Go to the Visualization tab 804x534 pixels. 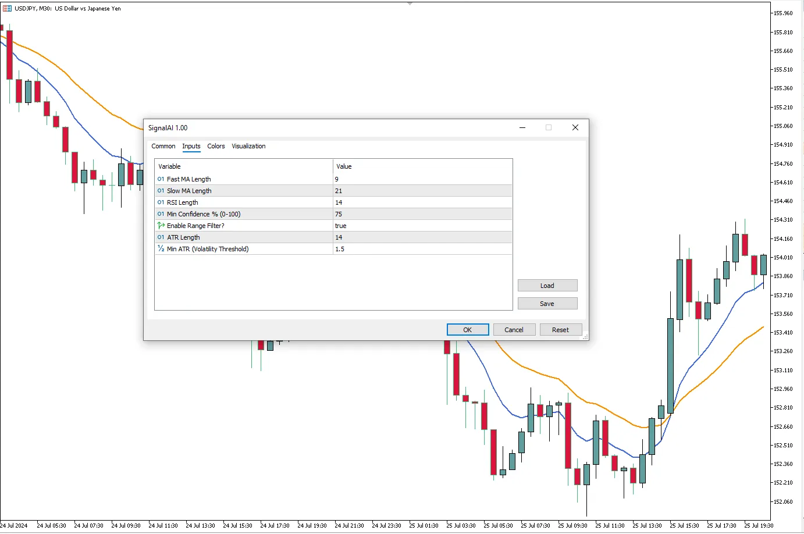(248, 147)
